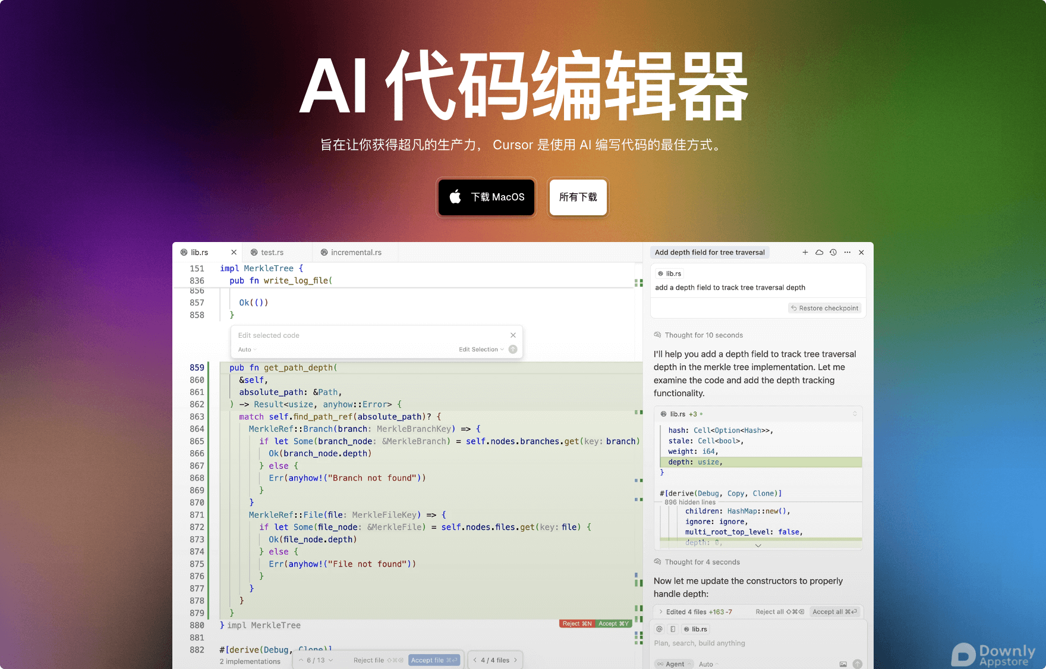
Task: Open the three-dot more options in chat header
Action: pos(847,252)
